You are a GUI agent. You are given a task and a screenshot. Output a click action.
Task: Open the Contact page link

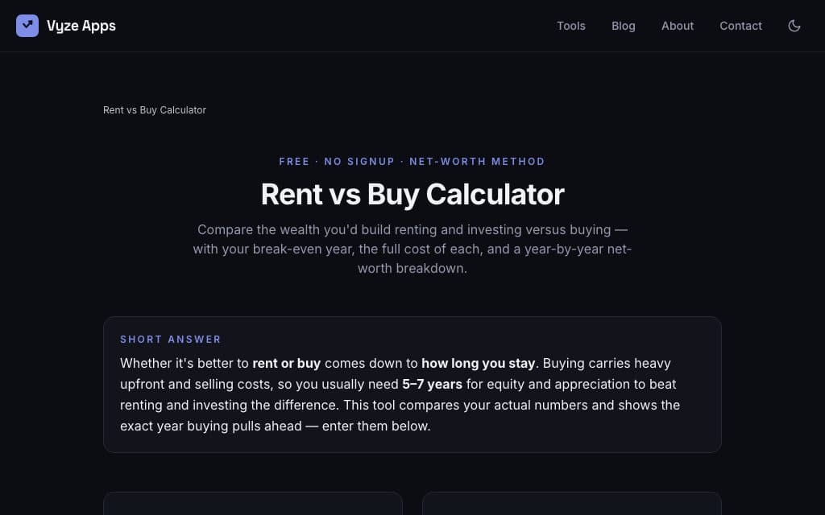click(x=740, y=26)
